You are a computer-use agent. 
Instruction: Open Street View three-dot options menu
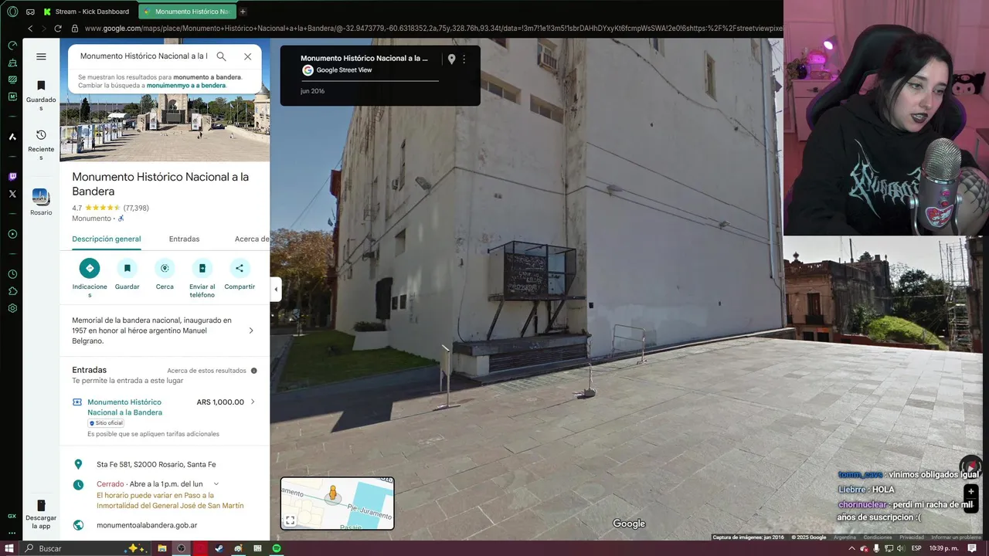point(464,59)
